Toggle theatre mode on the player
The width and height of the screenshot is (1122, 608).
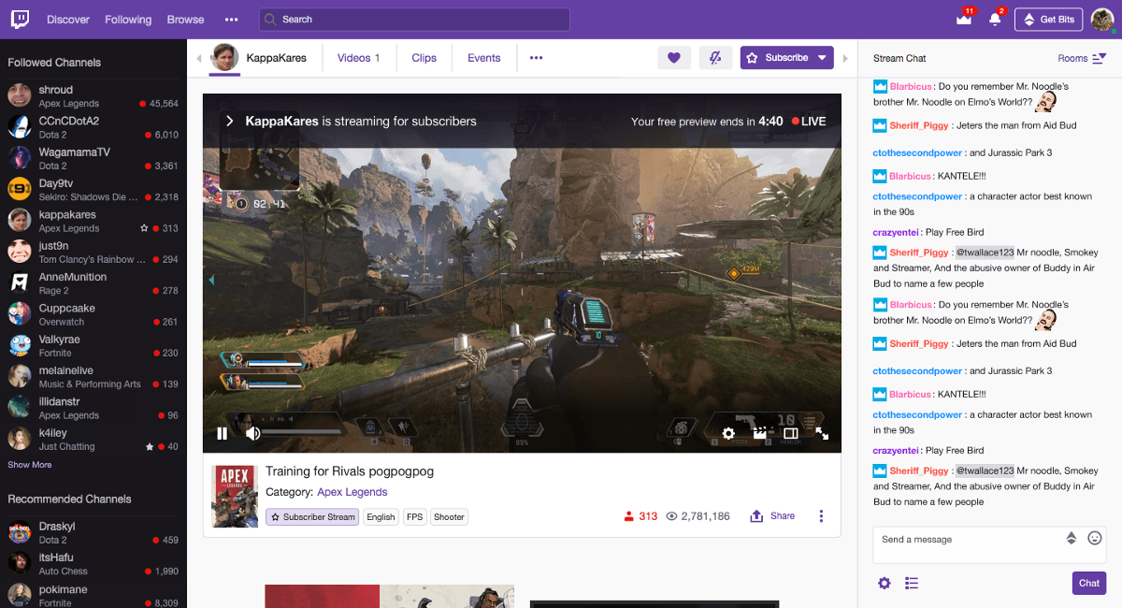pyautogui.click(x=790, y=433)
